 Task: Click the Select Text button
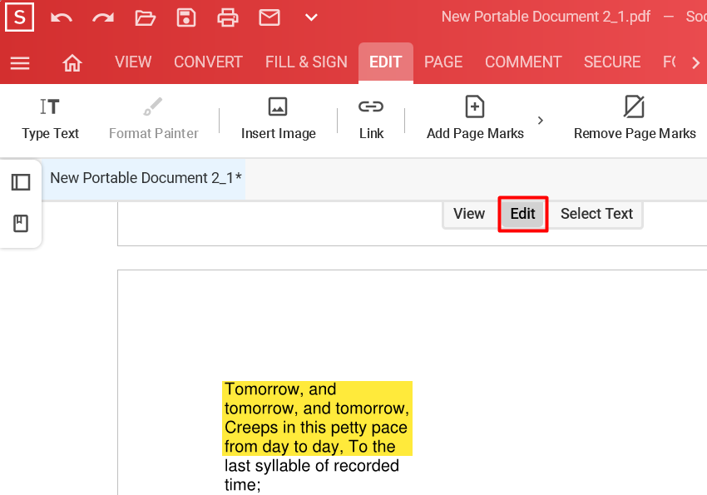596,214
